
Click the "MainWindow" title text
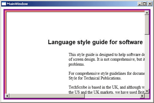point(17,4)
